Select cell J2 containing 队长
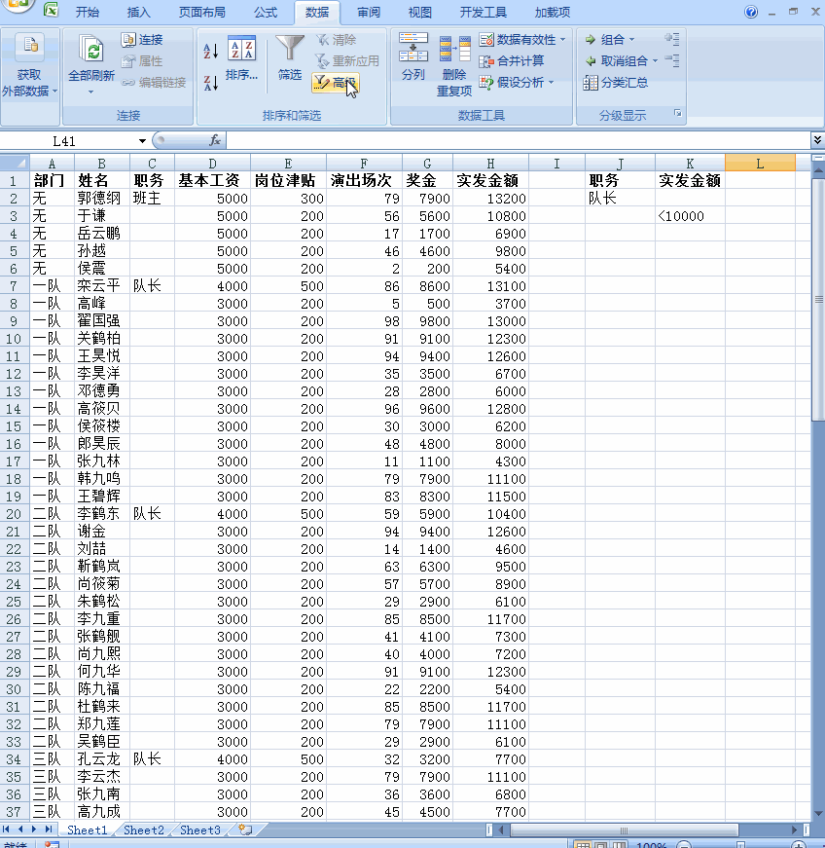825x848 pixels. point(620,198)
